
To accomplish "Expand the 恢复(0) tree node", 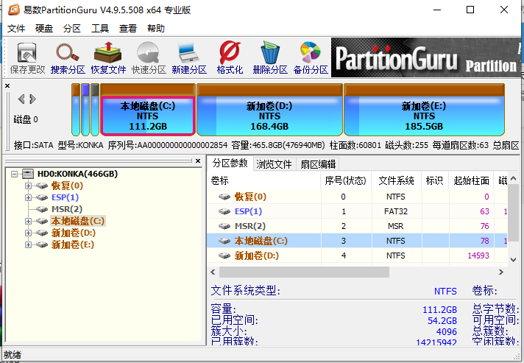I will tap(29, 186).
